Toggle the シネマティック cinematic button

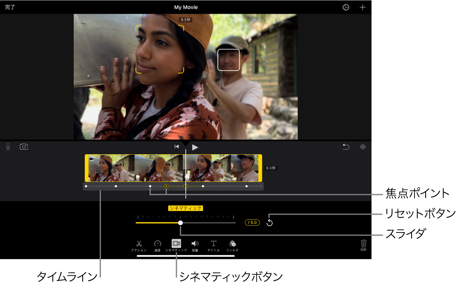point(176,246)
